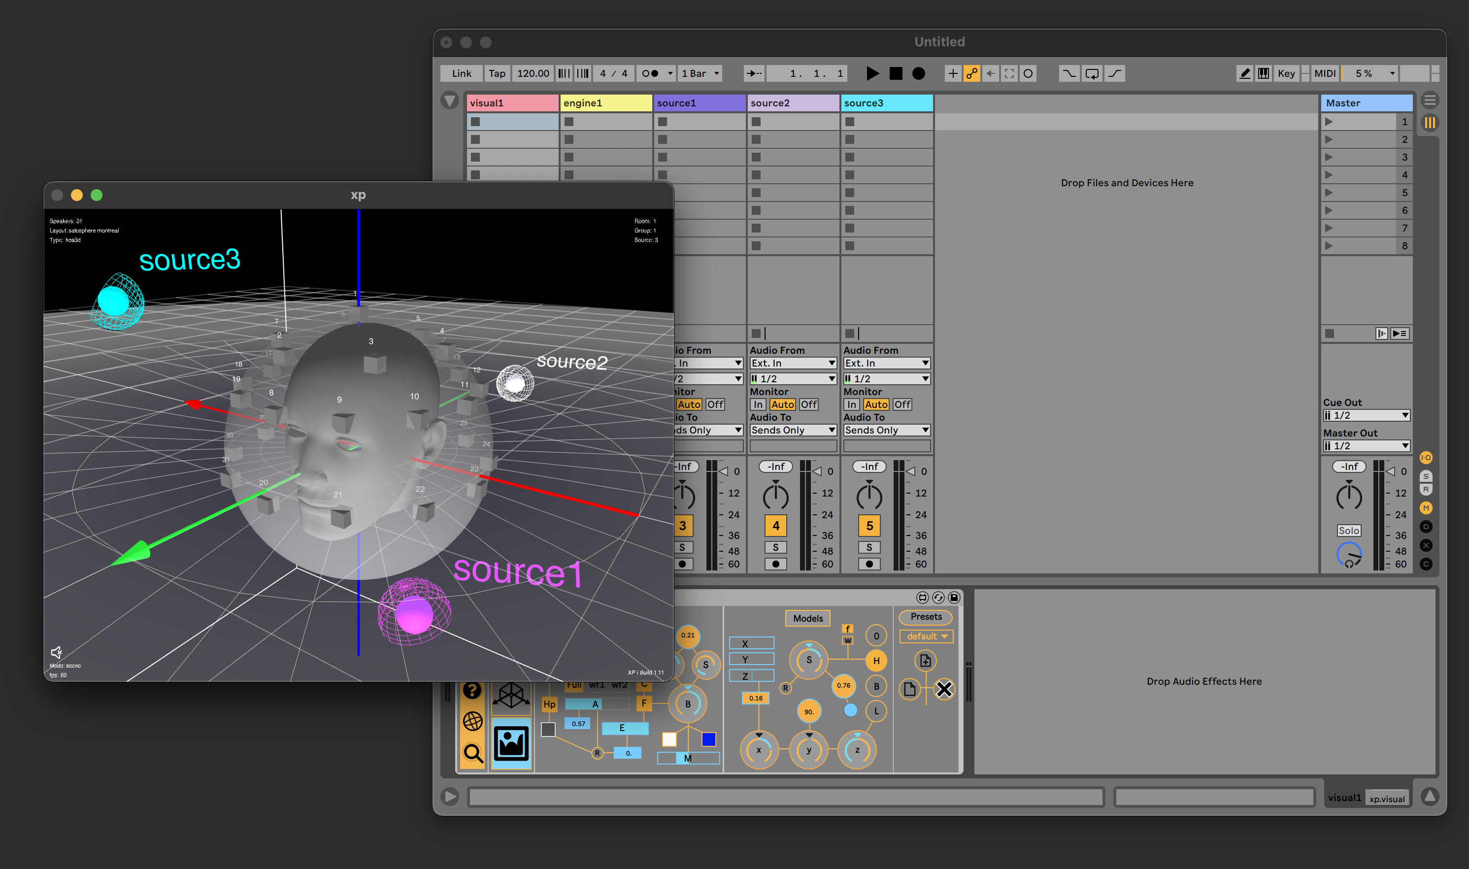
Task: Click the Master cue volume knob
Action: point(1349,555)
